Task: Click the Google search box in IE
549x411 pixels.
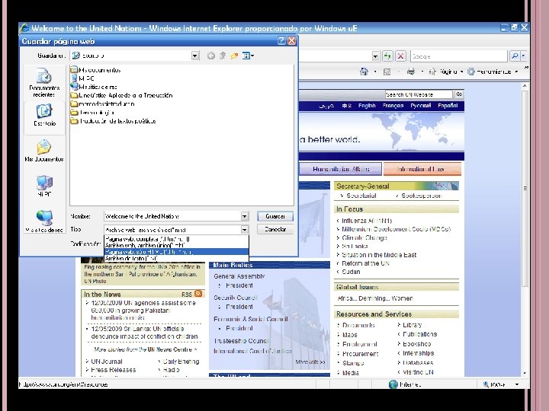Action: (x=459, y=56)
